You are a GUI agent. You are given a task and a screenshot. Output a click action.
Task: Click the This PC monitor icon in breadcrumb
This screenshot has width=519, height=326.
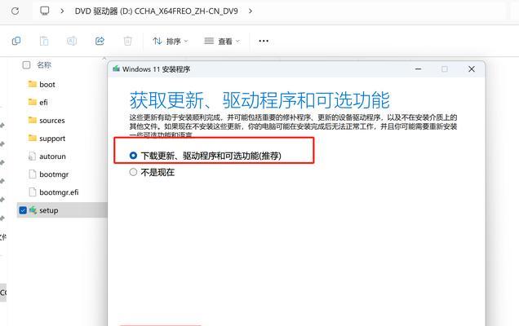click(x=45, y=11)
